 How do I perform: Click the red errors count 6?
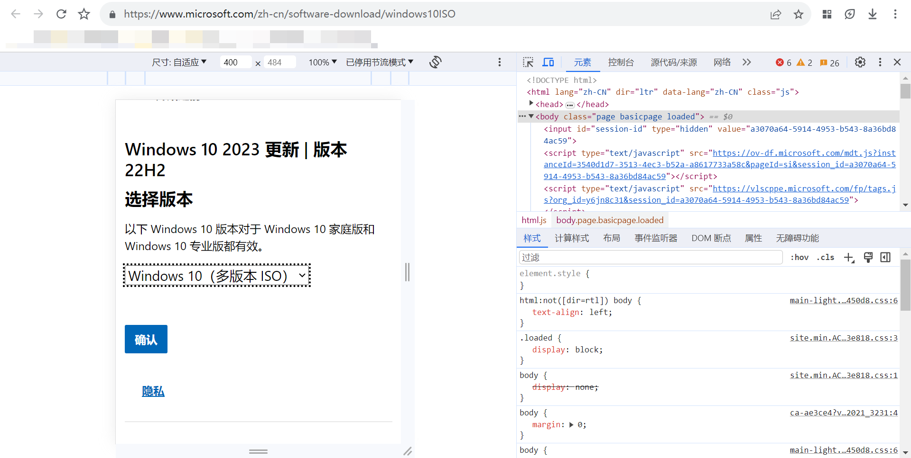click(783, 63)
